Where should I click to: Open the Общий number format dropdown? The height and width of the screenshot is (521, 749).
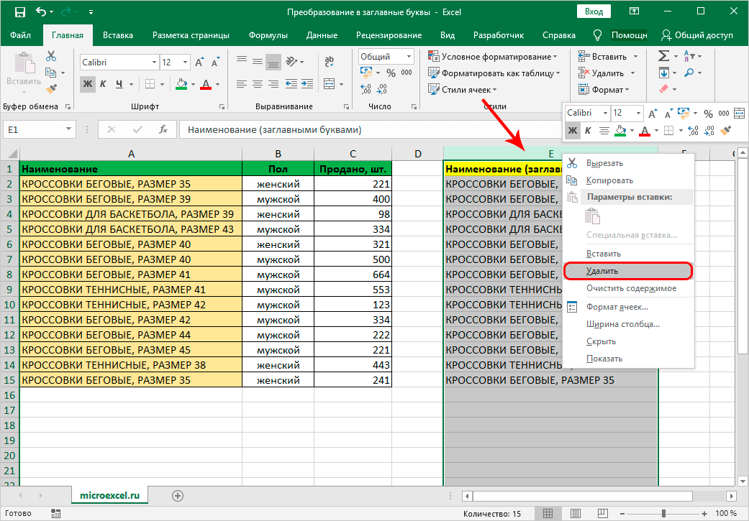point(409,57)
